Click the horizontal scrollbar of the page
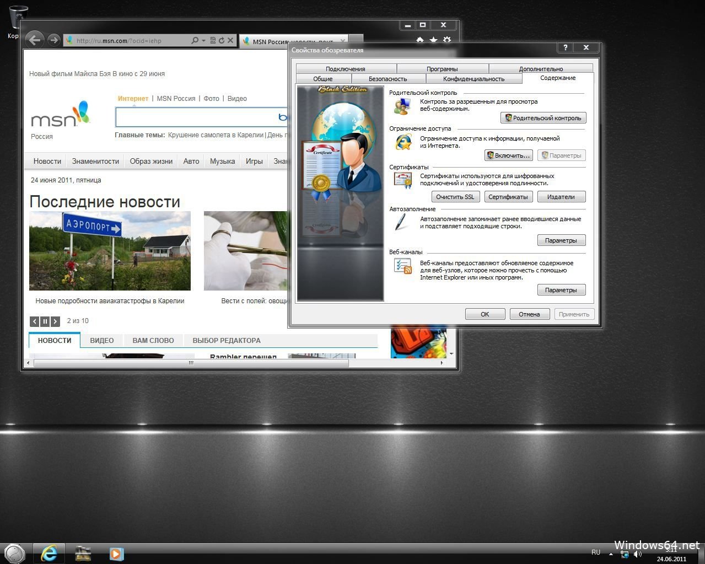This screenshot has width=705, height=564. coord(191,363)
